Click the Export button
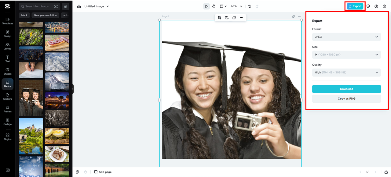Image resolution: width=391 pixels, height=177 pixels. click(355, 6)
